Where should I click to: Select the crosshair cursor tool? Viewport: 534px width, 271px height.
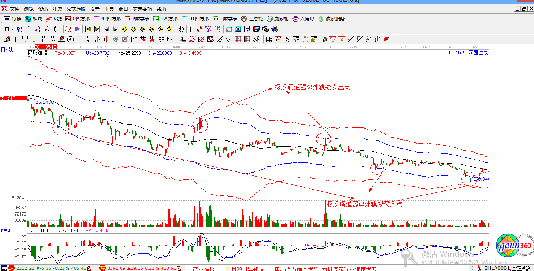(x=190, y=29)
